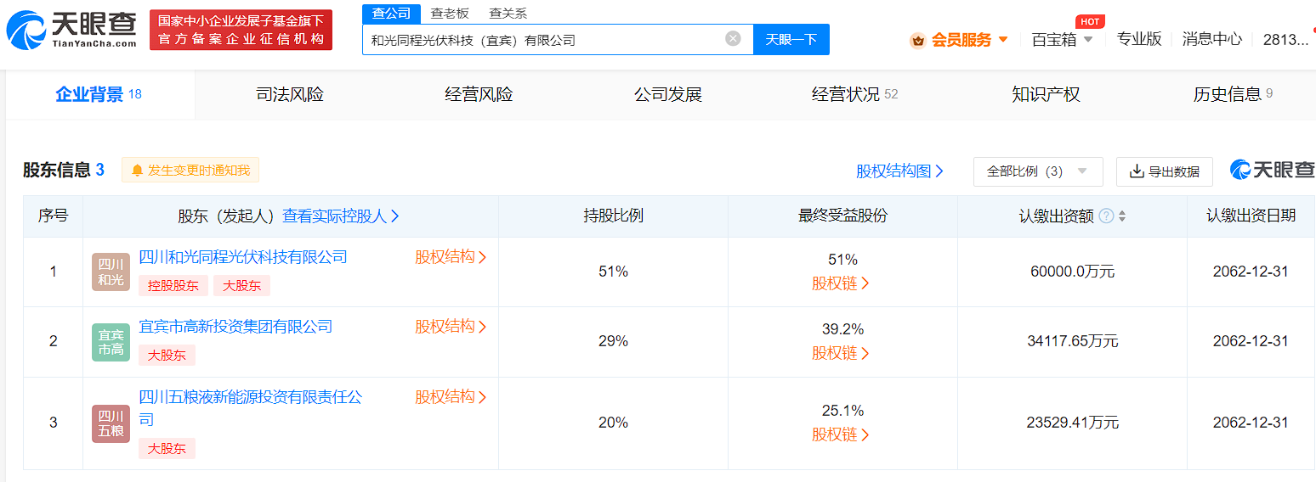The image size is (1316, 482).
Task: Click the 大股东 tag under 宜宾市高新投资
Action: [x=167, y=356]
